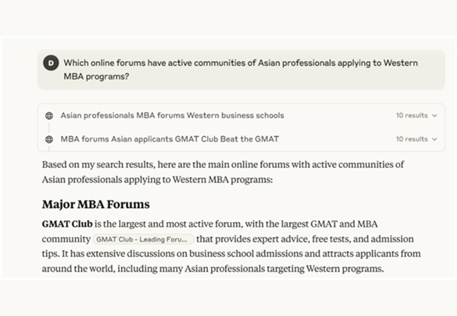Screen dimensions: 457x316
Task: Click the connector line between the globe icons
Action: [49, 127]
